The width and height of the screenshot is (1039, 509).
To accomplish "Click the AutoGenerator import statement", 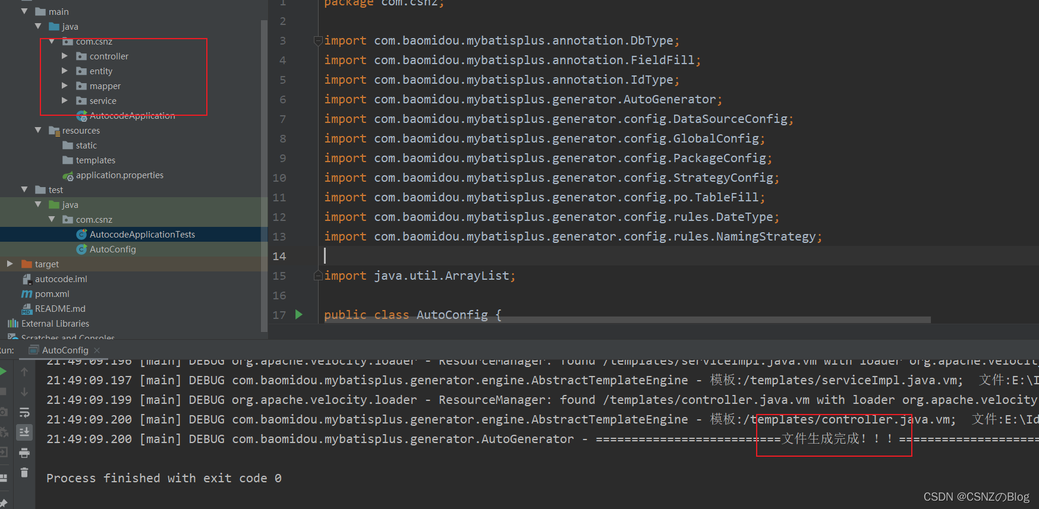I will tap(523, 99).
